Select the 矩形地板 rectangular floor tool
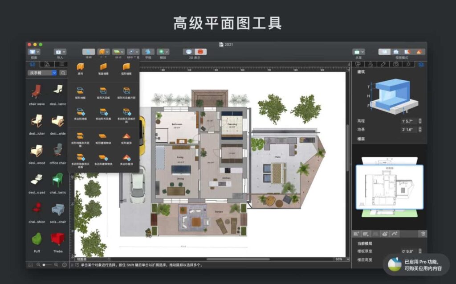456x284 pixels. tap(80, 90)
